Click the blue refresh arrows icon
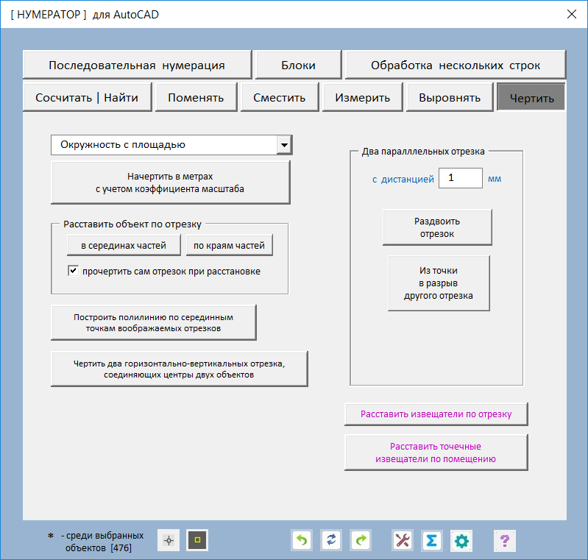This screenshot has height=560, width=588. tap(331, 541)
